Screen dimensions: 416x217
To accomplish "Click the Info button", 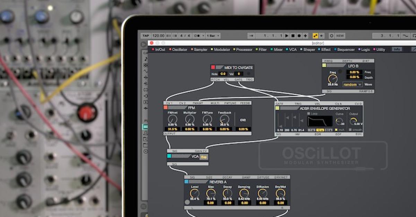I will [x=397, y=49].
